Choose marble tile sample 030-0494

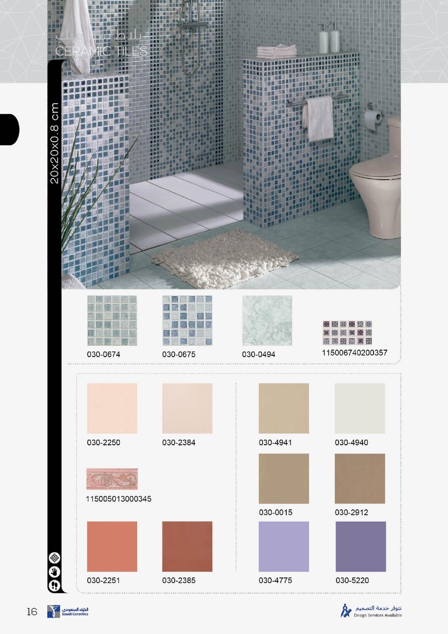pyautogui.click(x=267, y=321)
